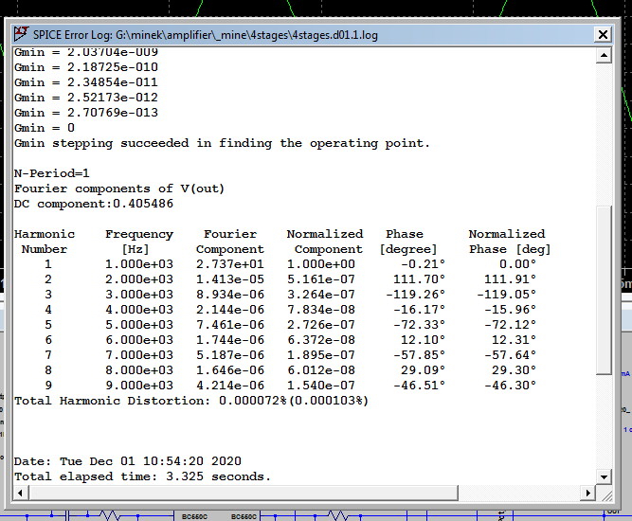This screenshot has height=521, width=632.
Task: Click 'Fourier components of V(out)' line
Action: (119, 189)
